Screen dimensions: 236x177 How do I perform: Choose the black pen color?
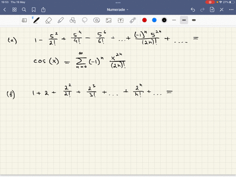164,20
